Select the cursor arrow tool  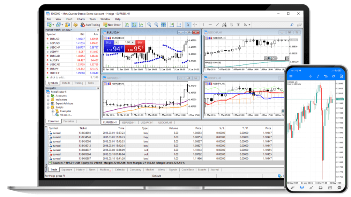(188, 25)
